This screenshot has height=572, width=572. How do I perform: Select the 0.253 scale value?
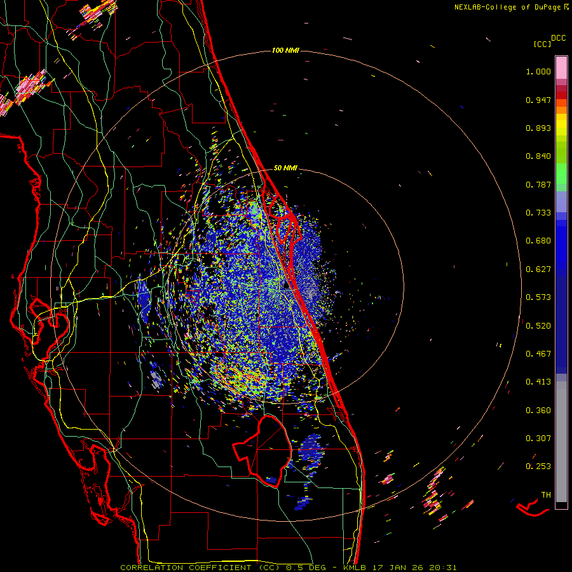[538, 466]
